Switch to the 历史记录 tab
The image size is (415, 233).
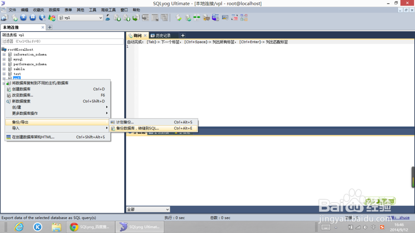(163, 35)
